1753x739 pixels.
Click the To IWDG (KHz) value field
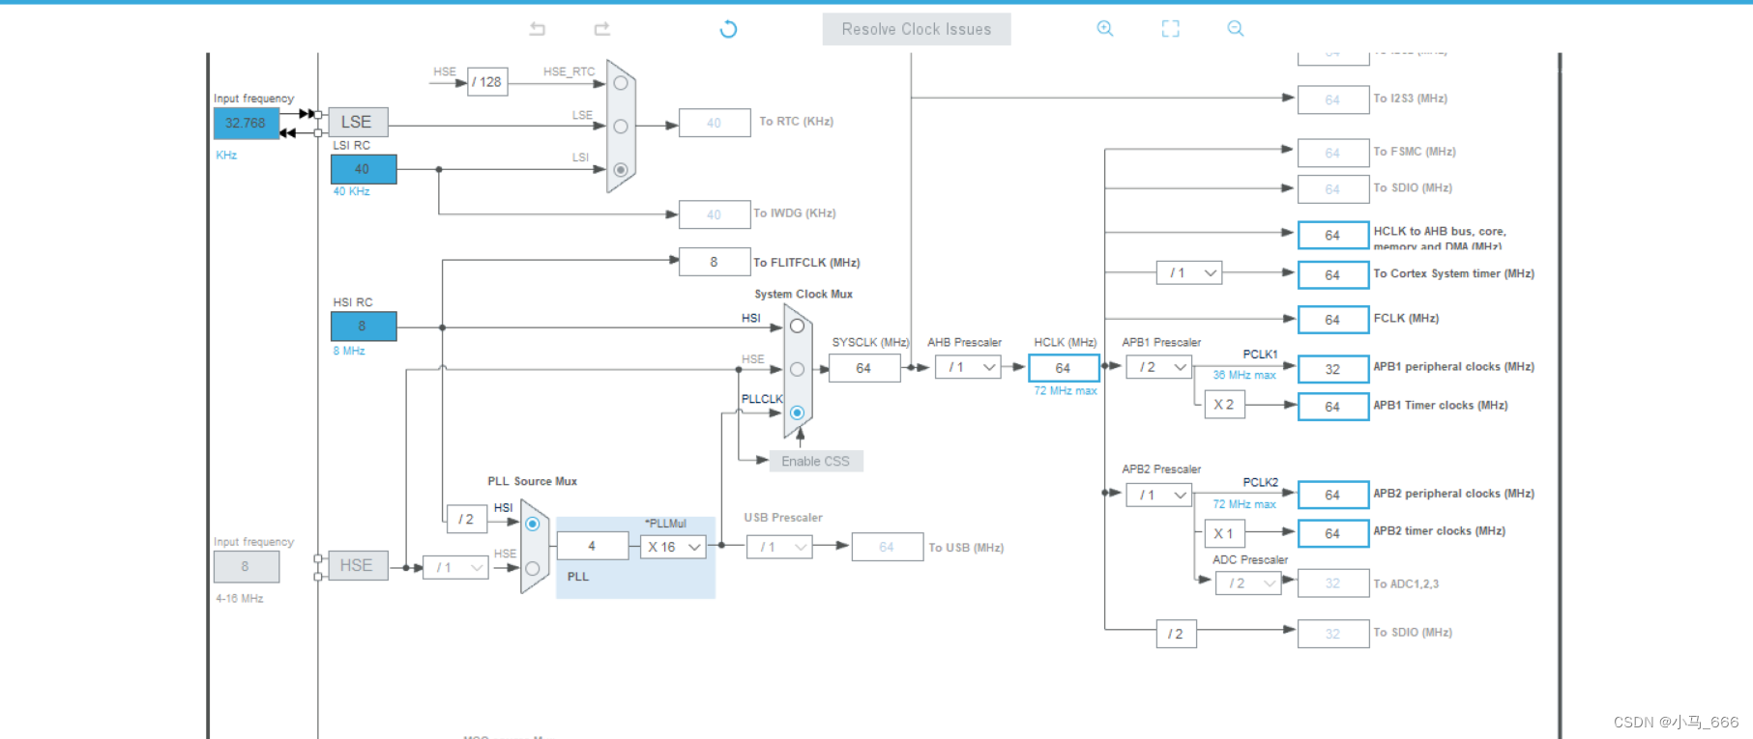715,214
